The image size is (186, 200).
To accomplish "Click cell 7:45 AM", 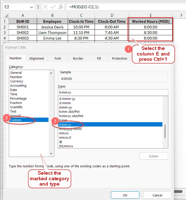I will coord(112,32).
